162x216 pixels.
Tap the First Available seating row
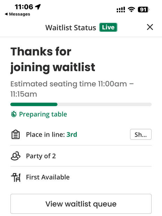(x=81, y=177)
